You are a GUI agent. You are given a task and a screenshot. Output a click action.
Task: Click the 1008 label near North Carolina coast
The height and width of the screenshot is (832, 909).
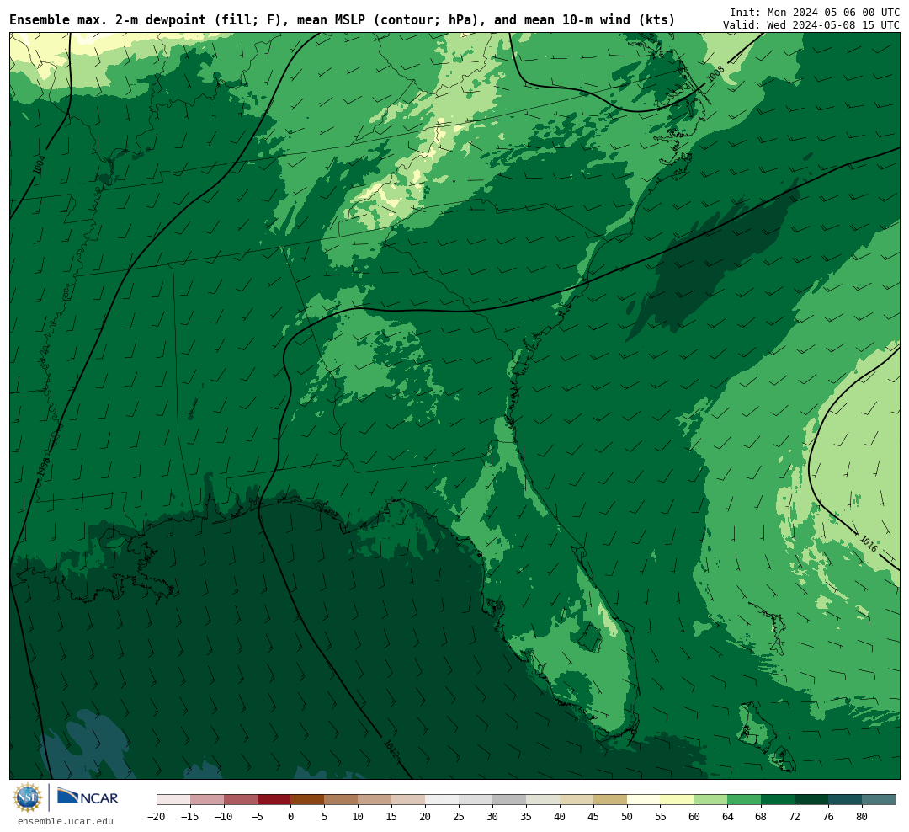click(716, 74)
